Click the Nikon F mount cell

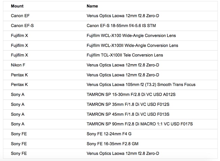pos(18,65)
